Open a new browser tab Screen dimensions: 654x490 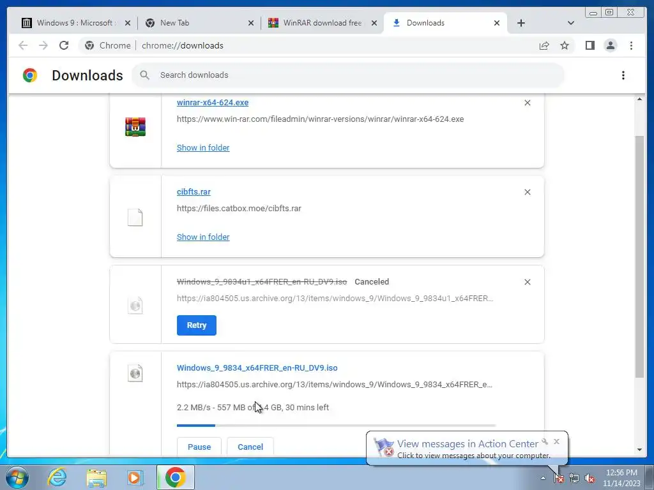click(521, 23)
